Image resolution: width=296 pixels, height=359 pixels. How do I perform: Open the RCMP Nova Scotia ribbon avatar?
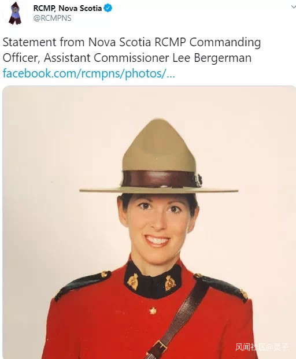pyautogui.click(x=15, y=13)
